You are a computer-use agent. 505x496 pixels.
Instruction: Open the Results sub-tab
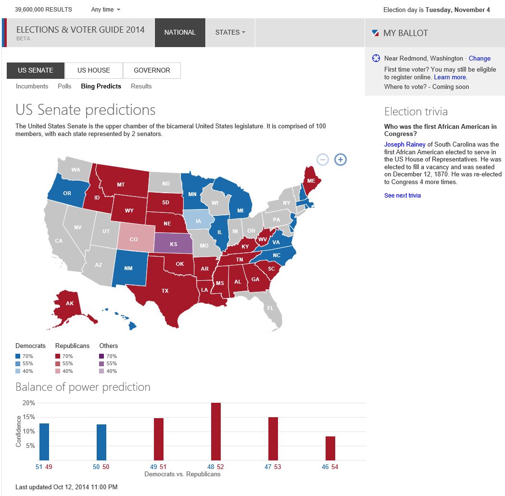(x=141, y=86)
